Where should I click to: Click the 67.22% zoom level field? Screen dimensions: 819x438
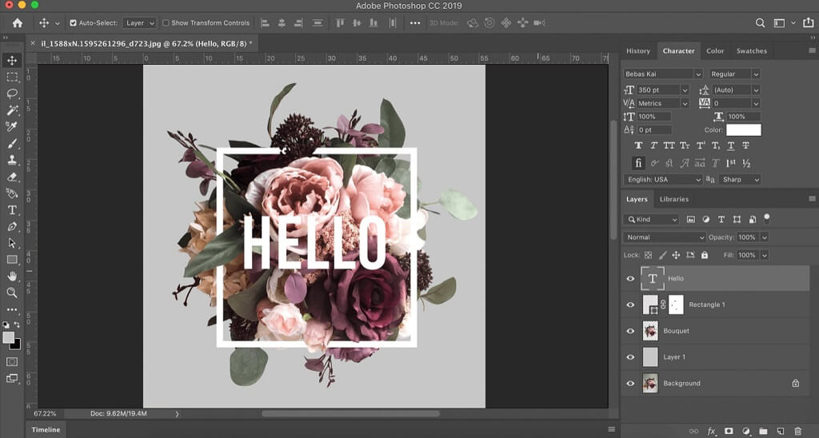tap(45, 413)
